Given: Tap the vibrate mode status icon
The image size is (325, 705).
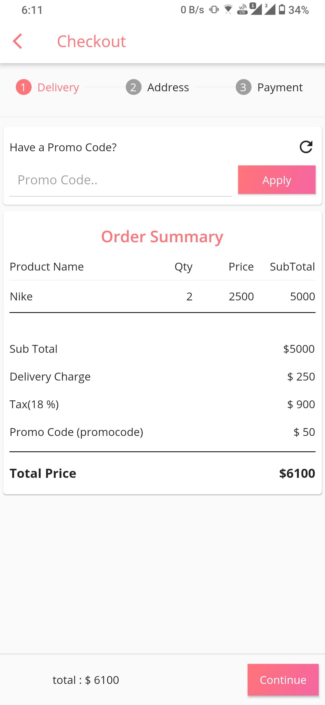Looking at the screenshot, I should pyautogui.click(x=214, y=10).
